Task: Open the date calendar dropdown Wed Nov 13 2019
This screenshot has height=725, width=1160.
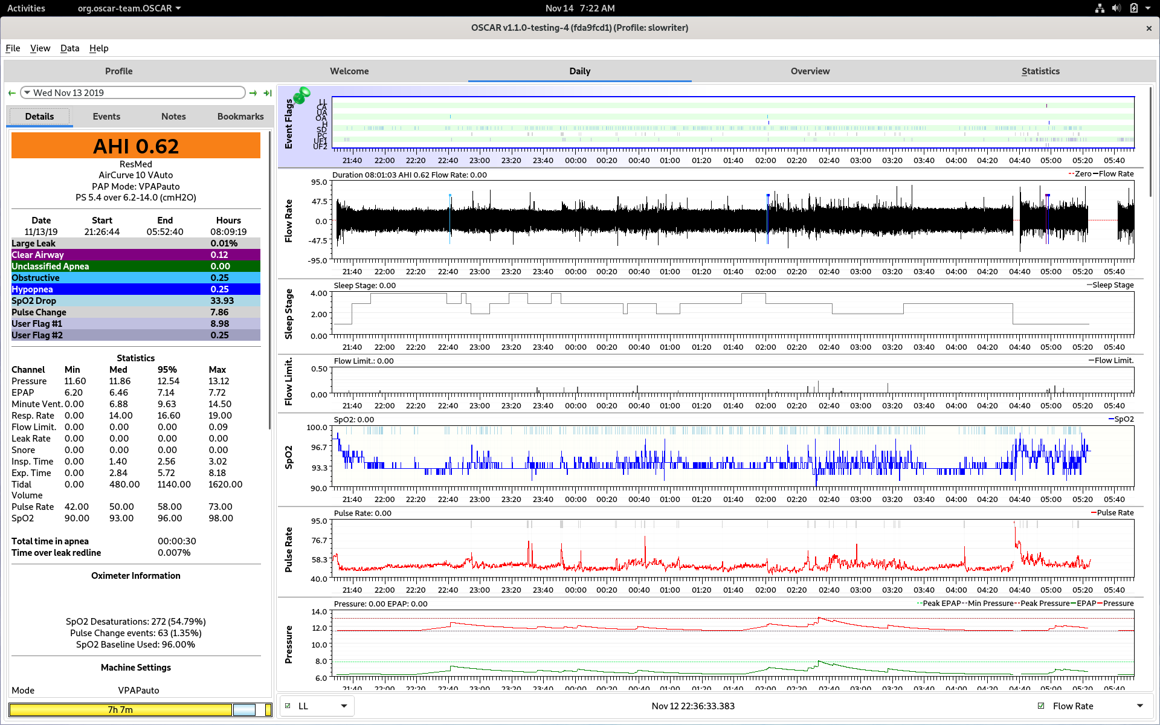Action: coord(133,92)
